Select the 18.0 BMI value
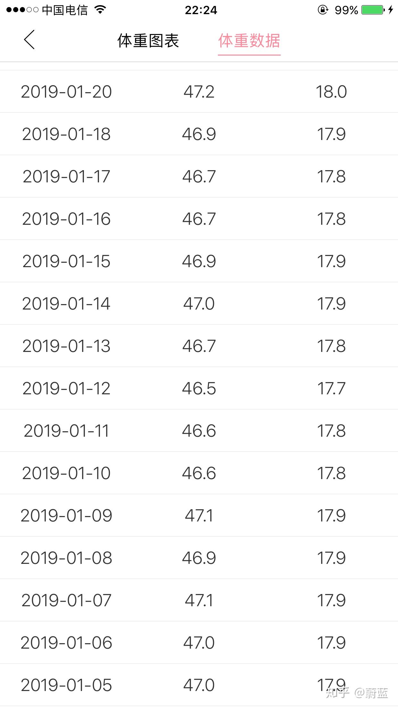This screenshot has width=398, height=709. point(331,92)
